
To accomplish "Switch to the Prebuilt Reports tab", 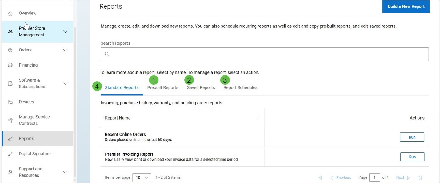I will tap(163, 87).
